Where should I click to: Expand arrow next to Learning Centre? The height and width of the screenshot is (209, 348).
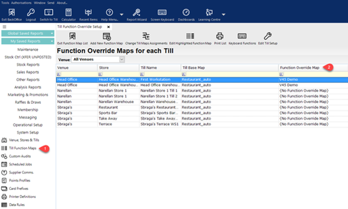pos(223,15)
